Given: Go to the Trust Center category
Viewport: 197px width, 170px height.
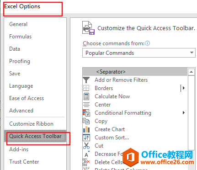Looking at the screenshot, I should [24, 162].
